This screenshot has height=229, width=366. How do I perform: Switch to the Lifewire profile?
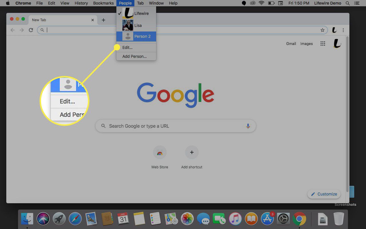136,13
